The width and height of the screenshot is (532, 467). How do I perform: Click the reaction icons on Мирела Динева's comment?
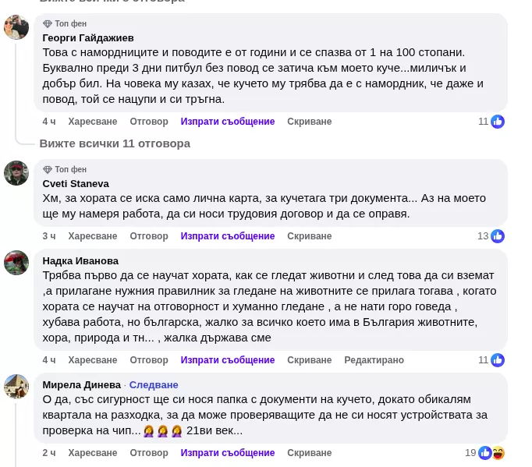[x=491, y=453]
